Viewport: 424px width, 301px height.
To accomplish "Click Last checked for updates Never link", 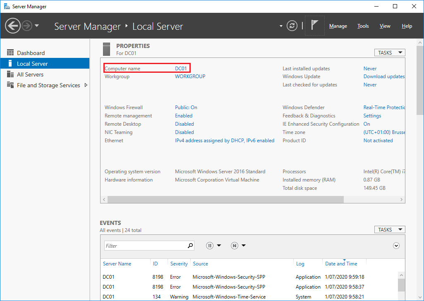I will click(370, 85).
